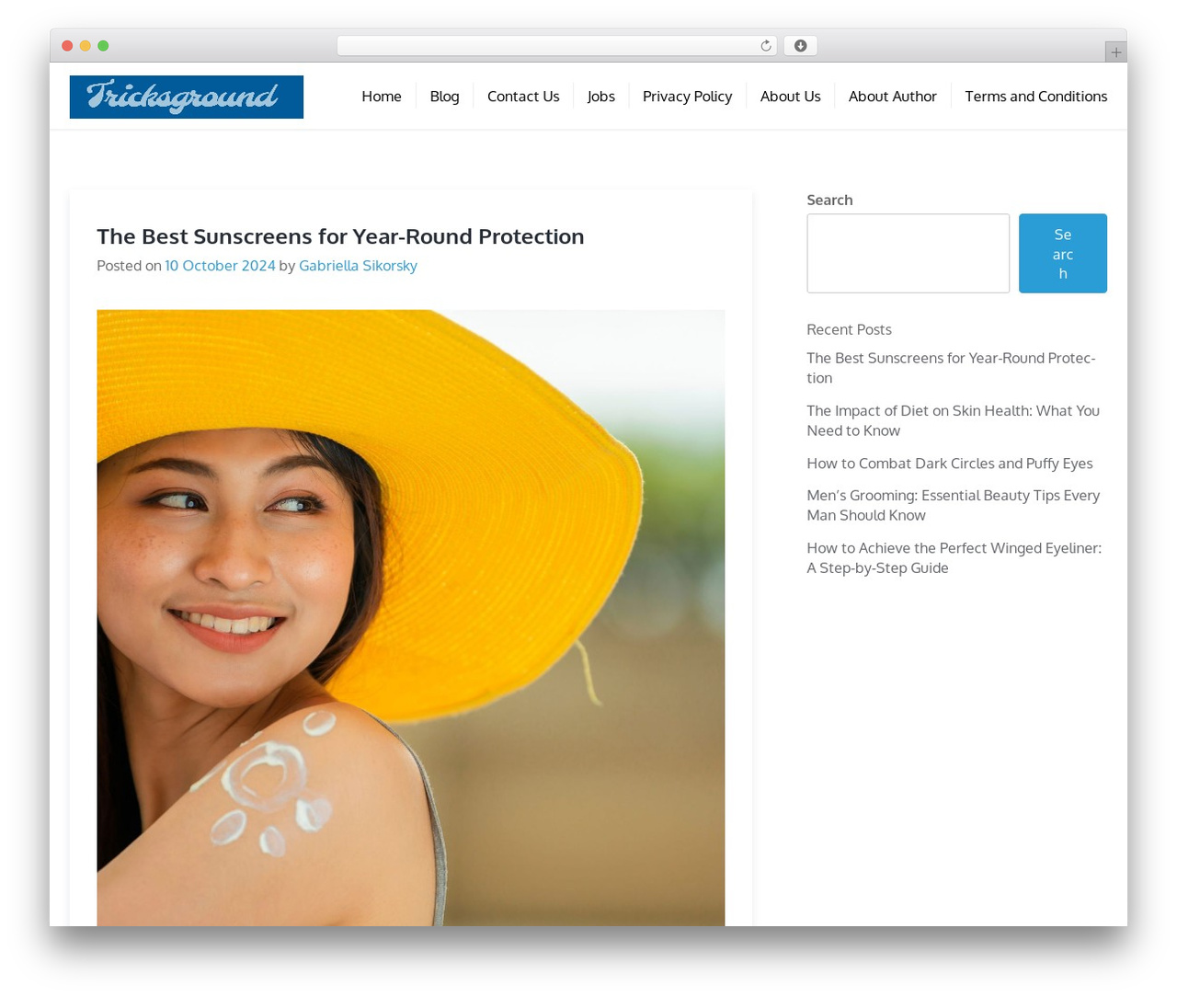1177x997 pixels.
Task: Open recent post Men's Grooming Essential Beauty Tips
Action: 953,506
